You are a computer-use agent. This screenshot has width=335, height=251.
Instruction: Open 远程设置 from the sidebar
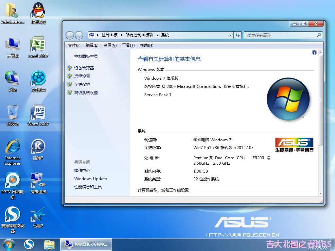point(82,76)
